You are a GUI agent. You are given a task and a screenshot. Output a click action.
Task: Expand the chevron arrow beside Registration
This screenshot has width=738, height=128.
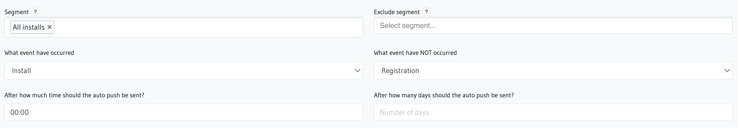tap(727, 70)
